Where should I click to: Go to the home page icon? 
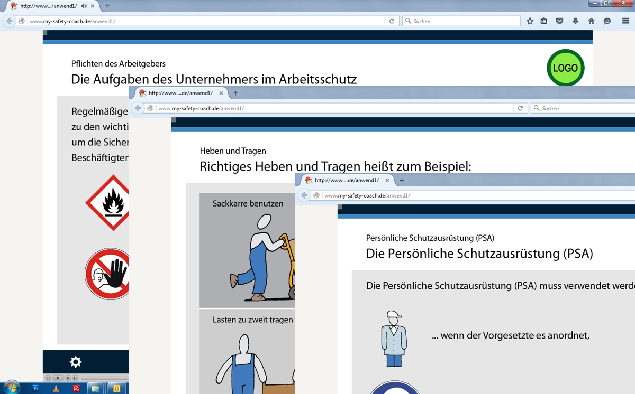click(x=592, y=21)
